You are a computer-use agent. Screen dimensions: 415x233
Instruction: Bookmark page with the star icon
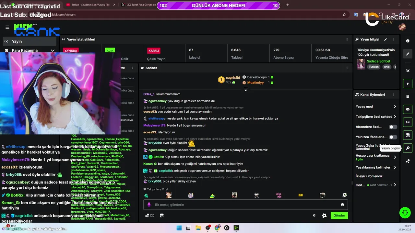344,15
